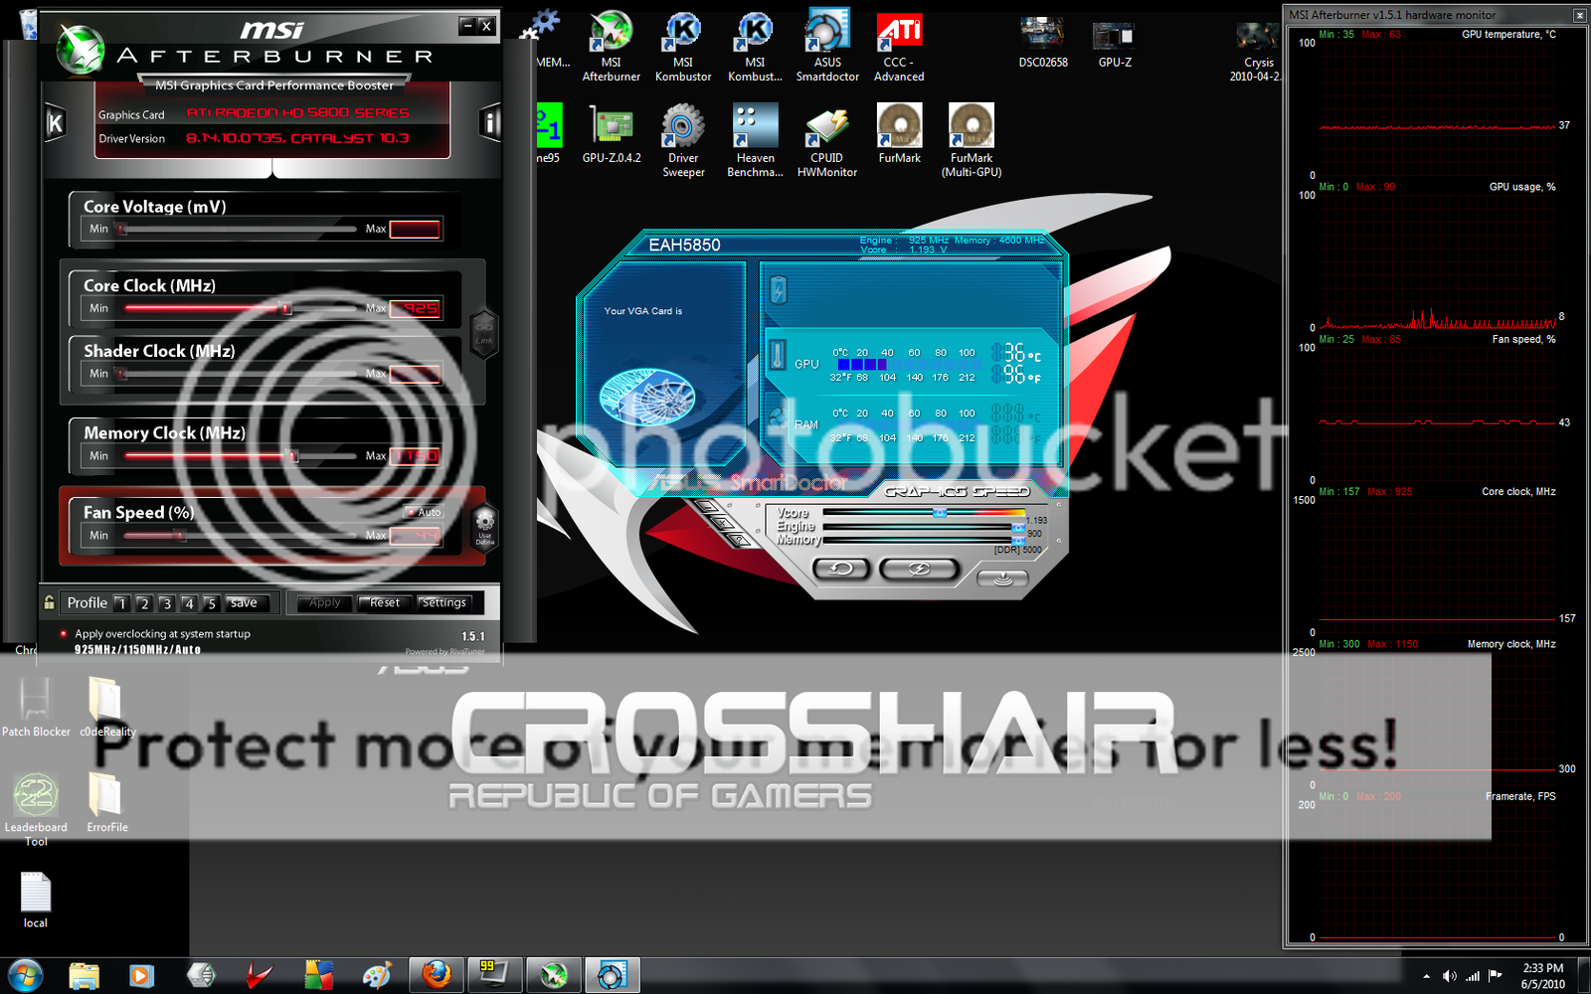Click the SmartDoctor Memory slider knob

point(1017,540)
